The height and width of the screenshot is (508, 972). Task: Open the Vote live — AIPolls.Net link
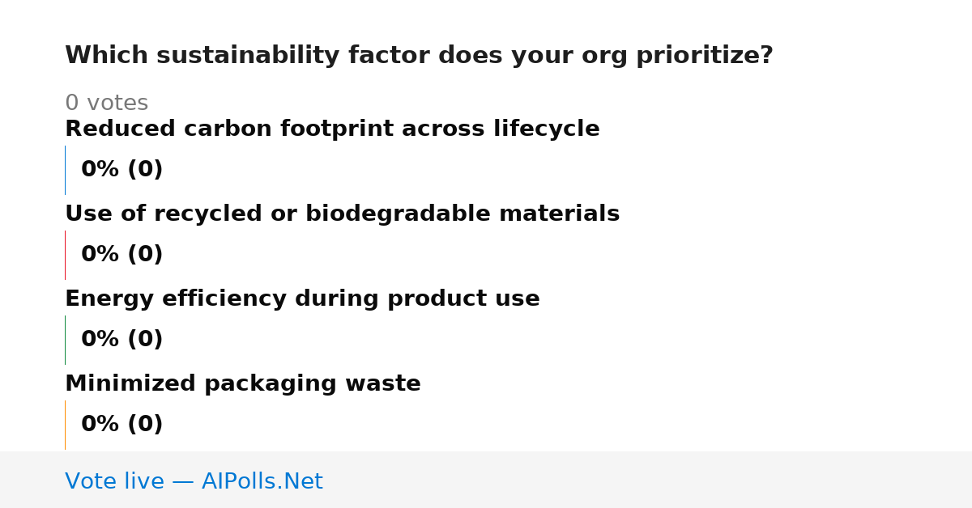[194, 481]
